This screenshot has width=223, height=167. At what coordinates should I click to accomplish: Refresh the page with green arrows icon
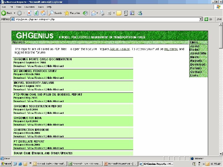(x=36, y=13)
